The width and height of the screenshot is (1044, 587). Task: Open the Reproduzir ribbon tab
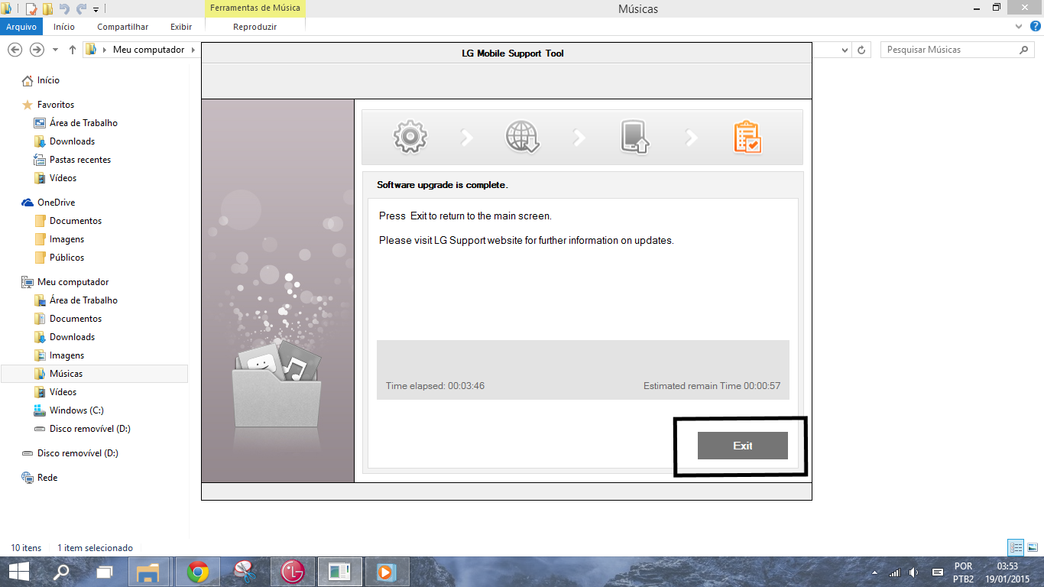[x=255, y=27]
